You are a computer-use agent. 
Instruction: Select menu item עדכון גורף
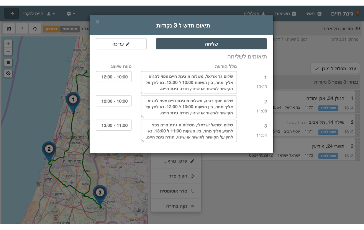click(176, 161)
